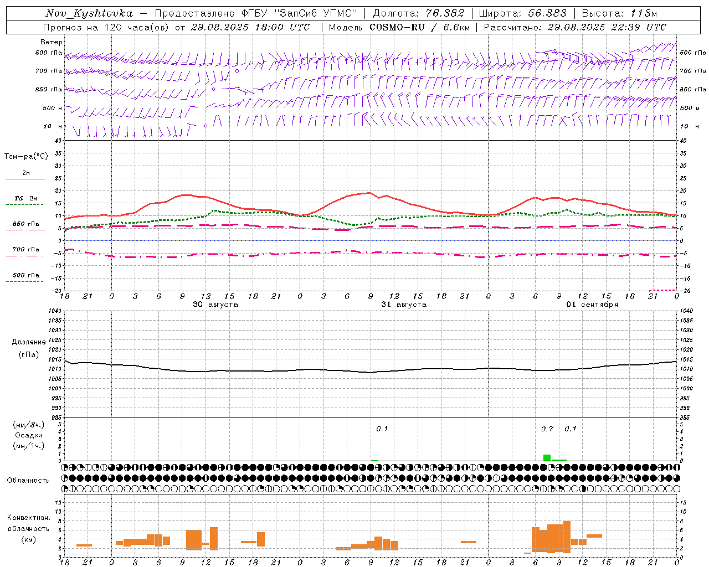Screen dimensions: 709x567
Task: Click the station name Nov_Kyshtovka
Action: pos(89,13)
